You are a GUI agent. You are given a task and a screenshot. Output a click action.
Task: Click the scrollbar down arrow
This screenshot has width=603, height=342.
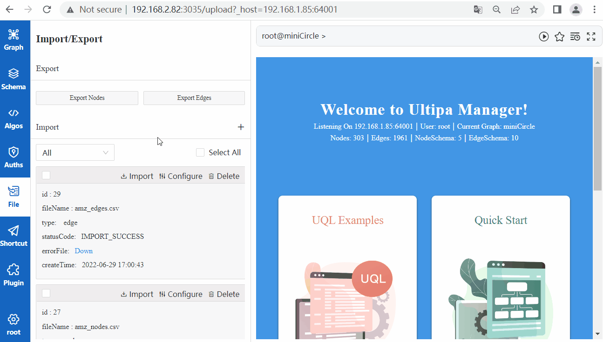coord(597,334)
